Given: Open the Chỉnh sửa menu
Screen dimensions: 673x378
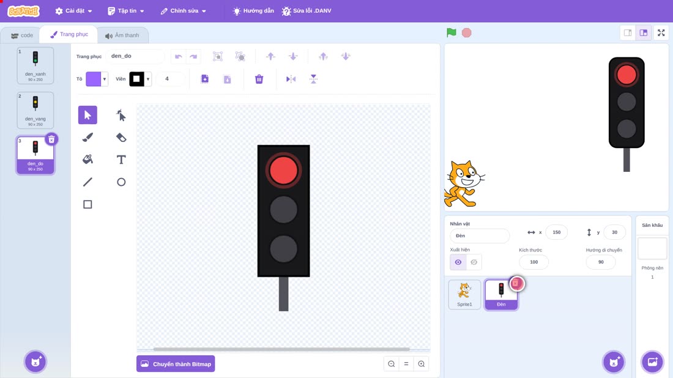Looking at the screenshot, I should tap(184, 11).
